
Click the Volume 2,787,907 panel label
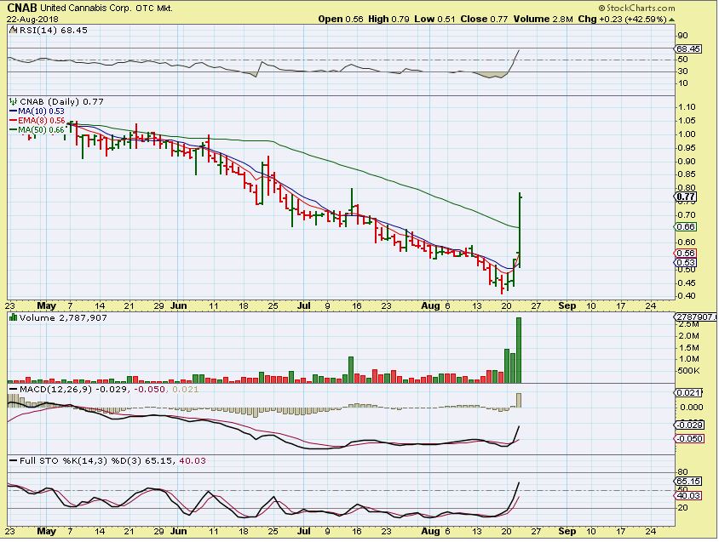[63, 317]
